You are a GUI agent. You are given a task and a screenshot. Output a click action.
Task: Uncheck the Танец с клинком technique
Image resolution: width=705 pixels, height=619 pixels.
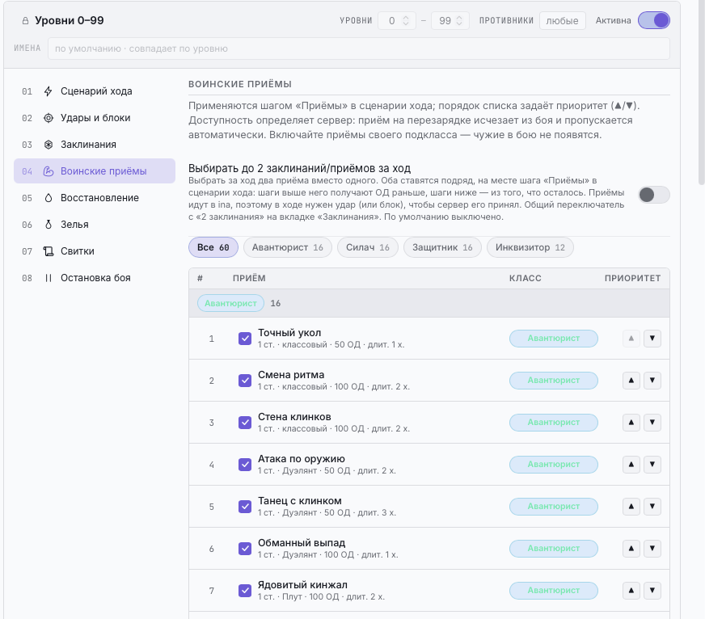click(245, 507)
